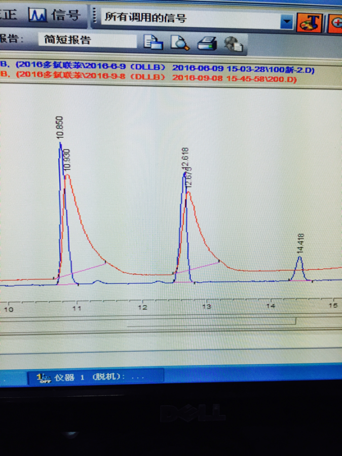The height and width of the screenshot is (456, 342).
Task: Click the 报告 label before report dropdown
Action: [x=12, y=39]
